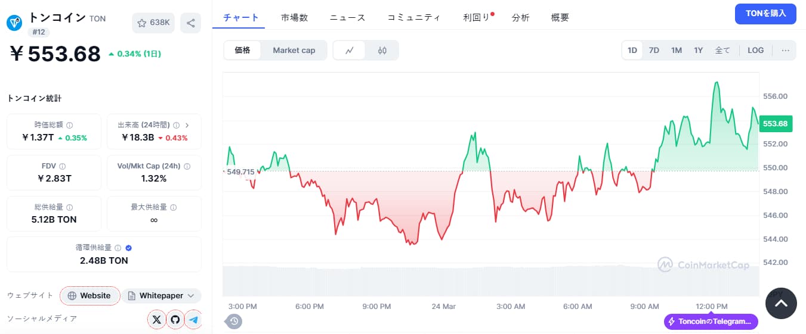Set chart range to 1D
The width and height of the screenshot is (806, 334).
[x=632, y=51]
